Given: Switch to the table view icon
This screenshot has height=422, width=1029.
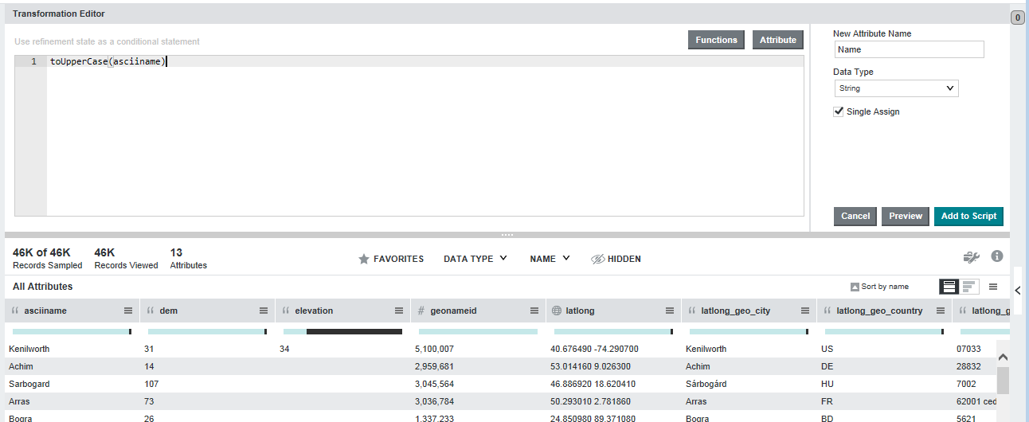Looking at the screenshot, I should tap(949, 287).
